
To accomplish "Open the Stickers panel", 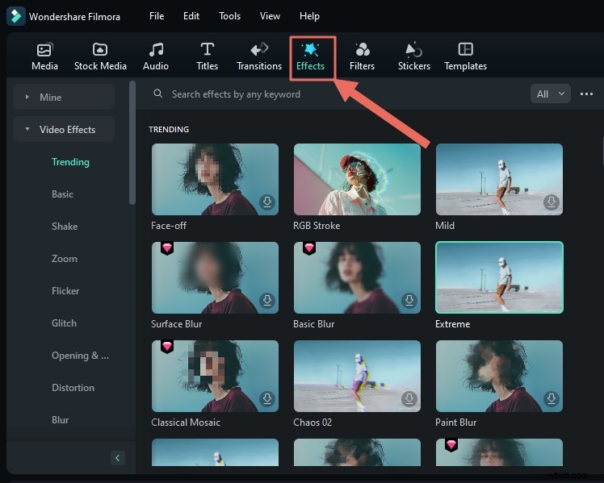I will [413, 50].
